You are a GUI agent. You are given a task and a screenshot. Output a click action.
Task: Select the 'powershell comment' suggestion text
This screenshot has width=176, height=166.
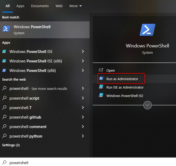[x=28, y=127]
